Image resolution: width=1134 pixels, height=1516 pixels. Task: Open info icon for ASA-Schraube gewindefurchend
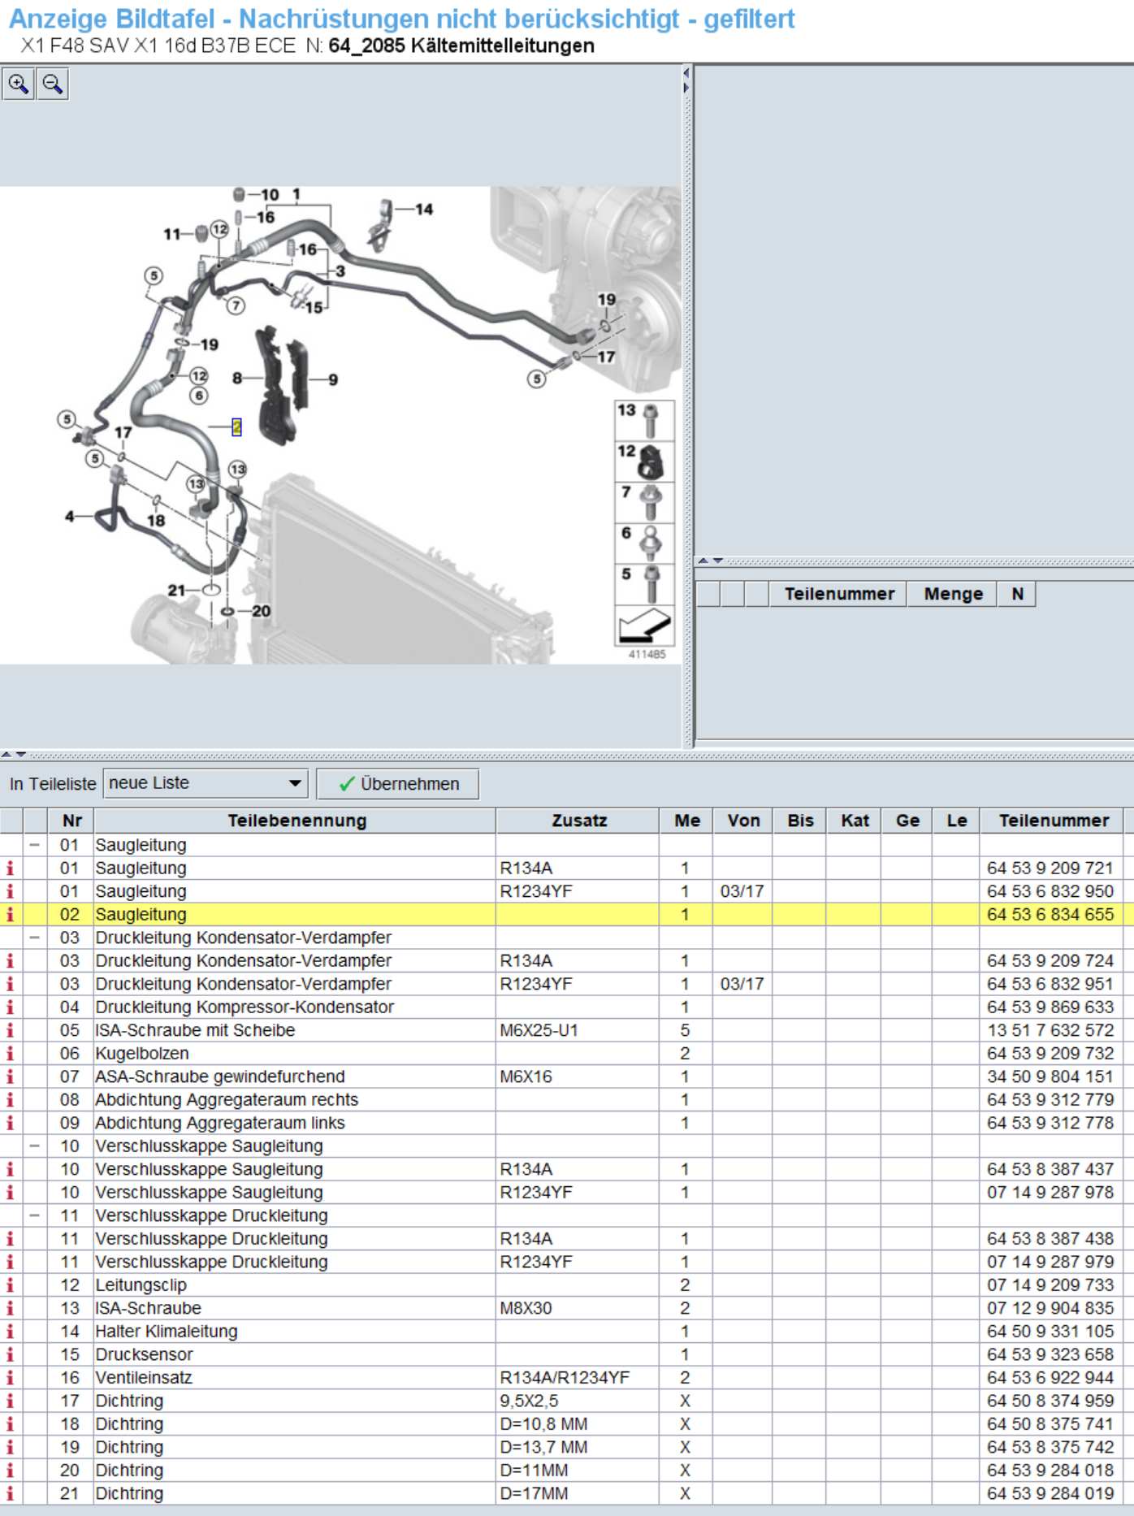[x=11, y=1076]
